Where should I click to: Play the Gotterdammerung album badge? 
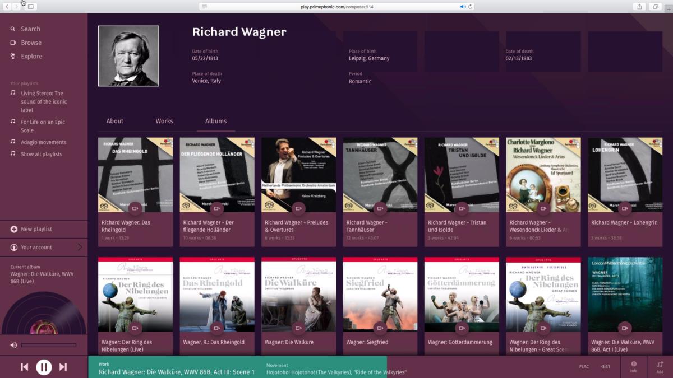[462, 328]
